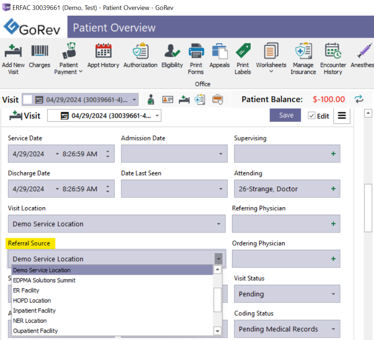Click the referral list scrollbar thumb

coord(217,300)
